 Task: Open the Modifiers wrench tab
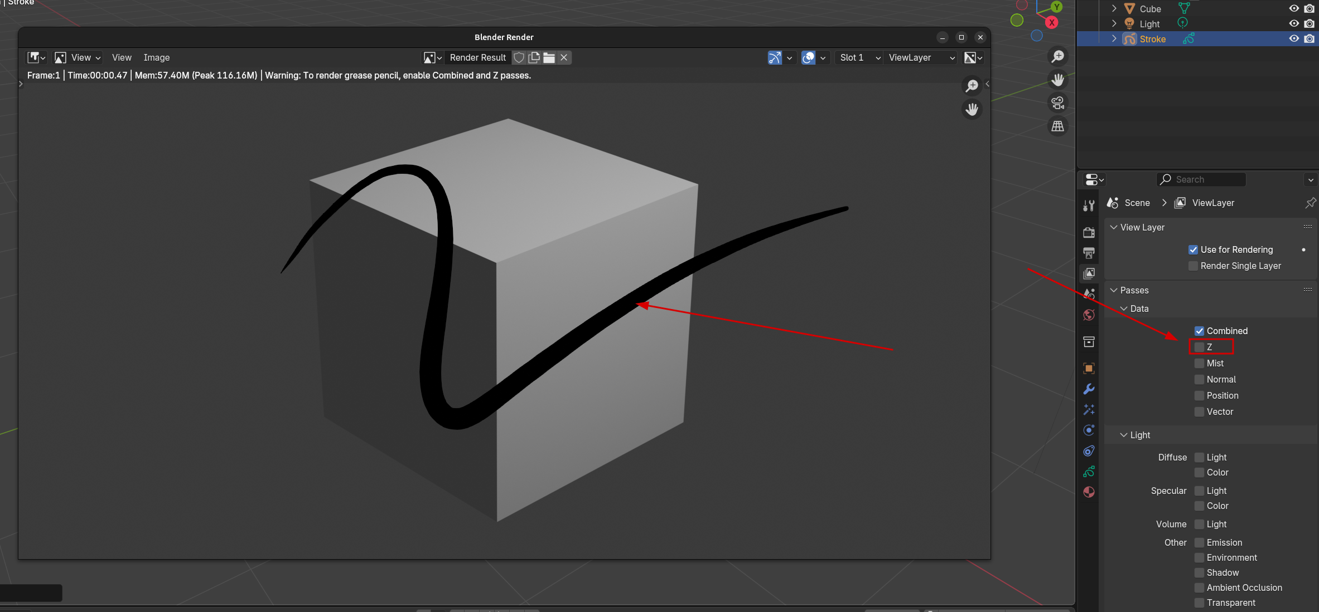[1089, 389]
